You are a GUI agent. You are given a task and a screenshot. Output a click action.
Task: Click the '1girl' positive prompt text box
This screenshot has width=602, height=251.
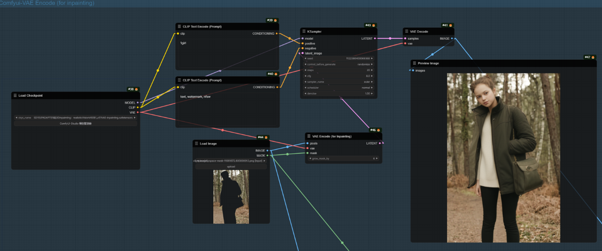tap(227, 54)
